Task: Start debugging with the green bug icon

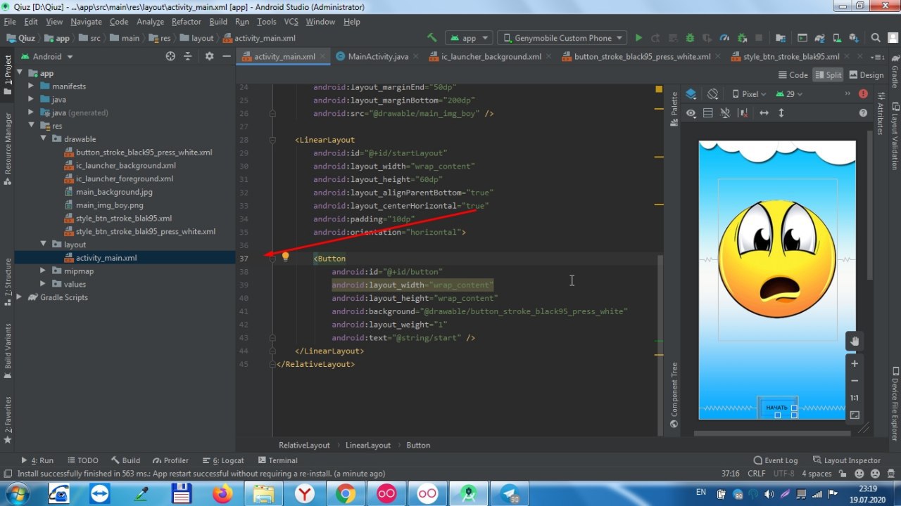Action: [x=690, y=38]
